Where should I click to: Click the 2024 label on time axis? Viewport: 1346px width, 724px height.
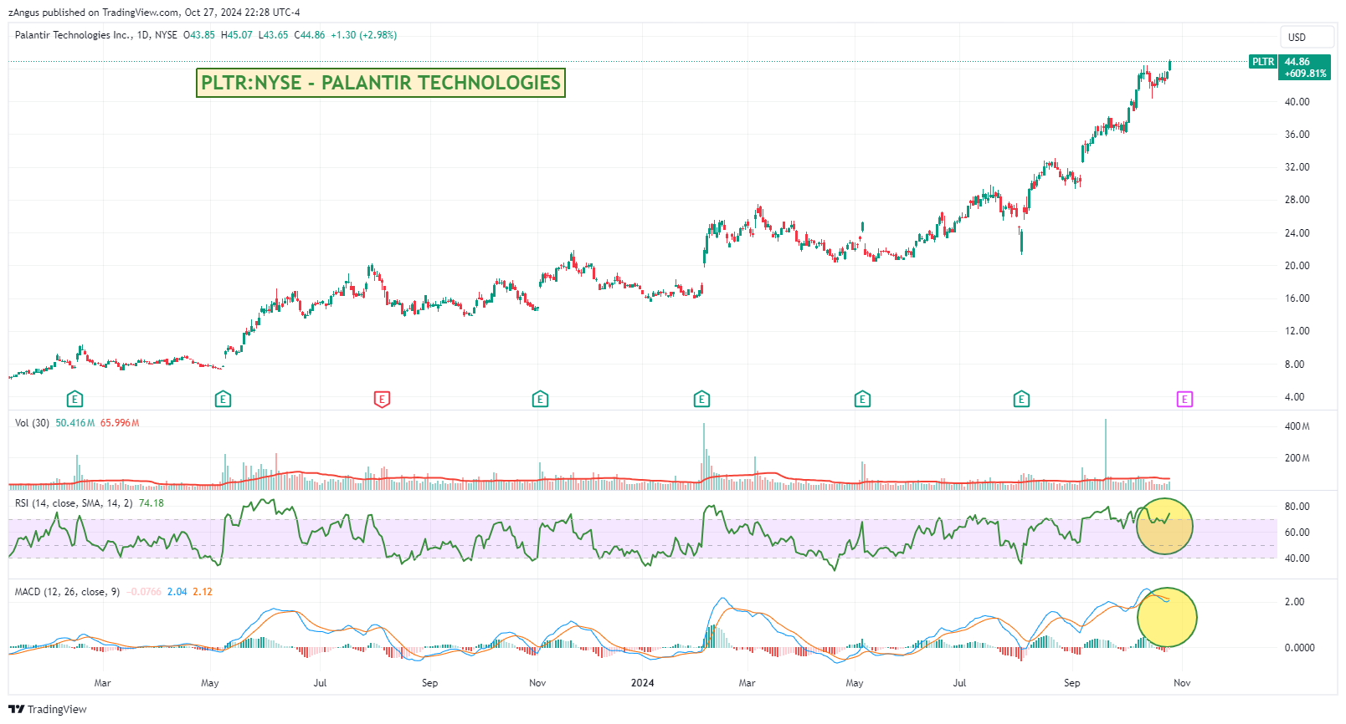[643, 683]
